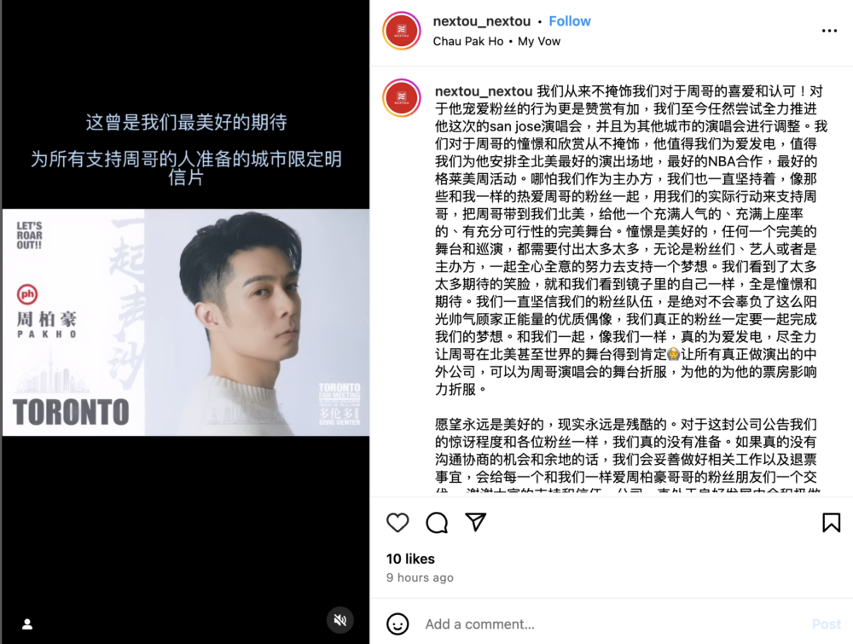Screen dimensions: 853x644
Task: Share post via paper plane icon
Action: click(475, 522)
